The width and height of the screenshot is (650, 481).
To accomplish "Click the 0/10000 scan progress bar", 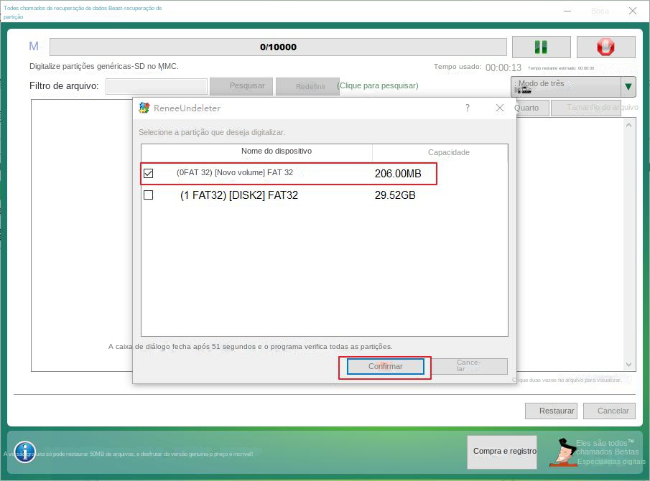I will pos(278,47).
